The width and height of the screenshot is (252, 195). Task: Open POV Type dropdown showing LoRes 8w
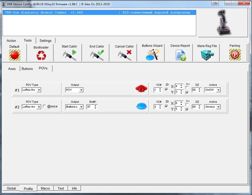pyautogui.click(x=31, y=90)
